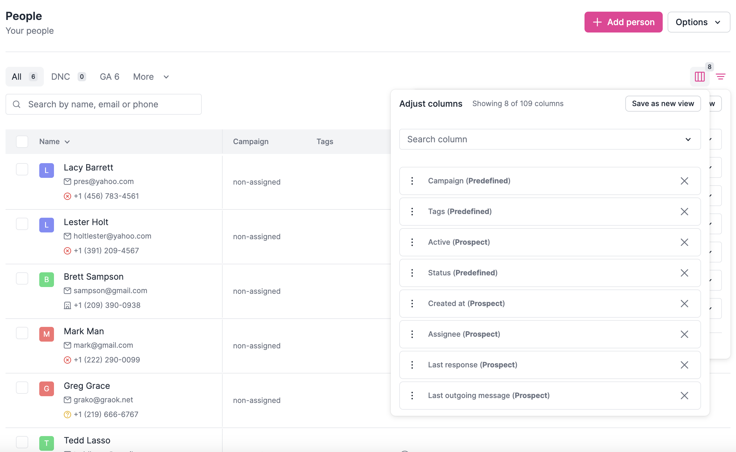Image resolution: width=736 pixels, height=452 pixels.
Task: Sort by the Name column header
Action: pyautogui.click(x=54, y=141)
